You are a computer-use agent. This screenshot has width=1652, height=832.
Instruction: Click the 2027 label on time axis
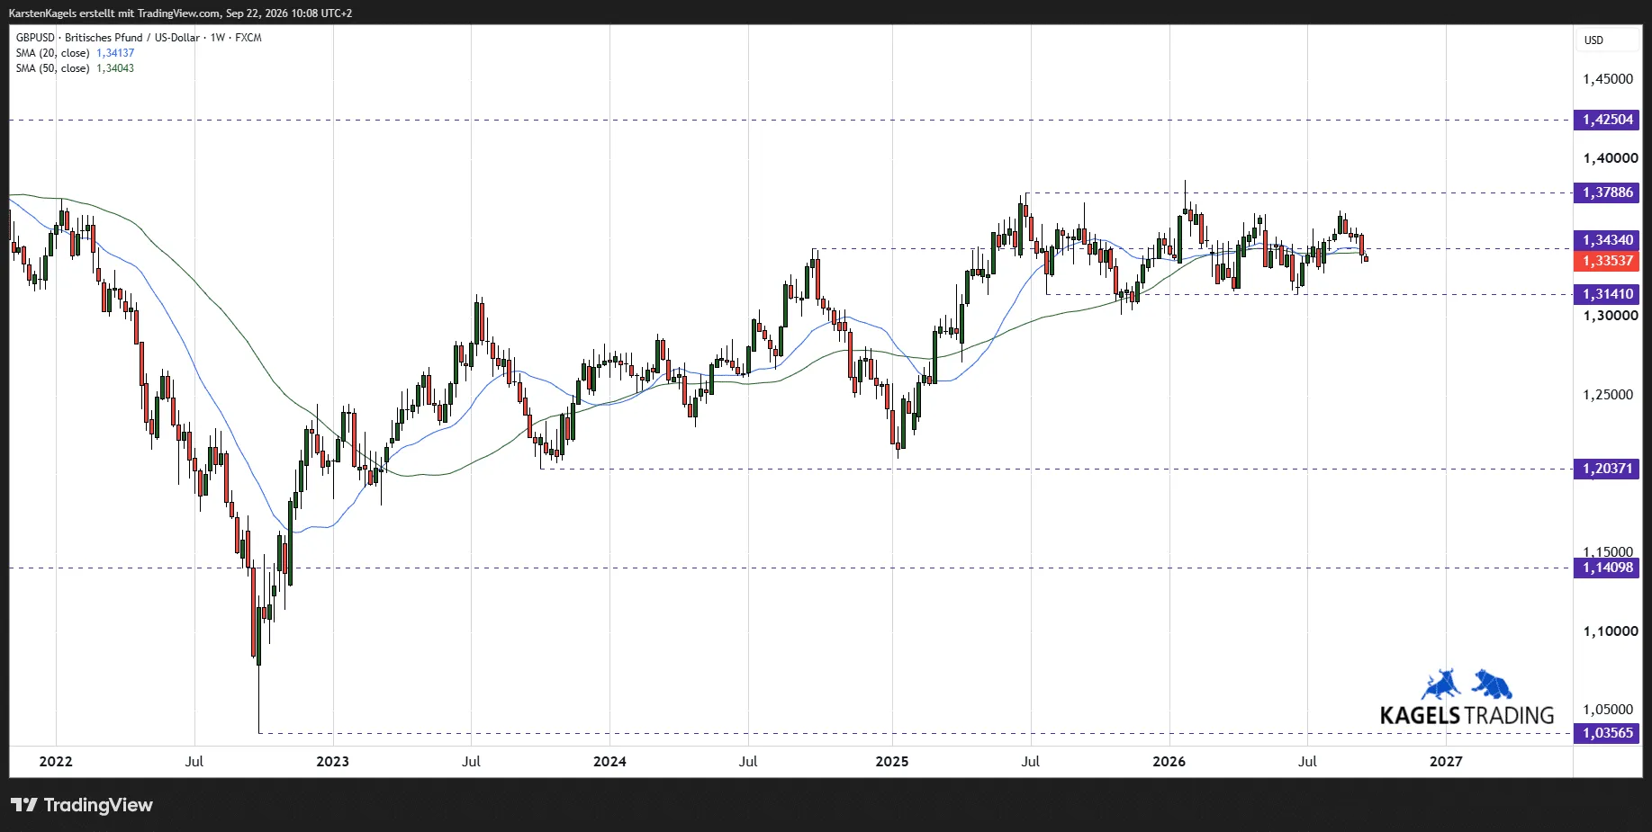click(x=1446, y=762)
